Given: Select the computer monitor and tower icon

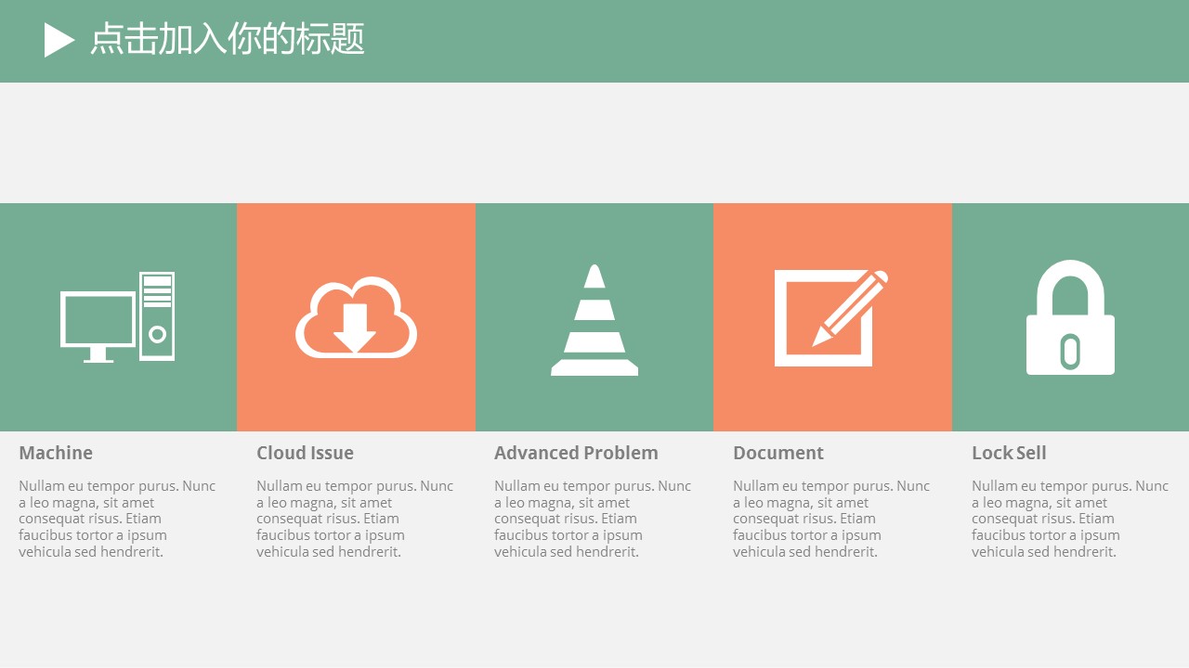Looking at the screenshot, I should point(117,317).
